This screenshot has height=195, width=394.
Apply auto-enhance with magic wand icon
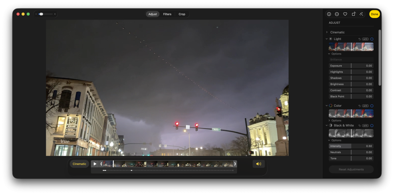pyautogui.click(x=361, y=14)
